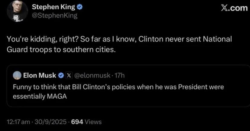The image size is (250, 131).
Task: Open the @StephenKing handle link
Action: (x=54, y=15)
